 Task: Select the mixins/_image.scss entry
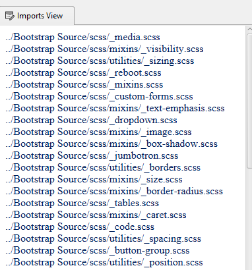(x=99, y=132)
